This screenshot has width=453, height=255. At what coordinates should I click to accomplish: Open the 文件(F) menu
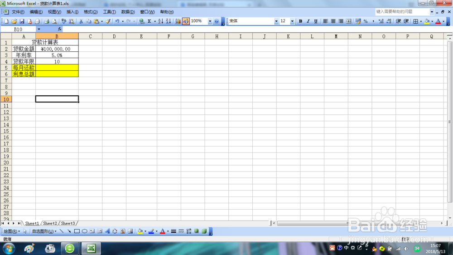18,12
